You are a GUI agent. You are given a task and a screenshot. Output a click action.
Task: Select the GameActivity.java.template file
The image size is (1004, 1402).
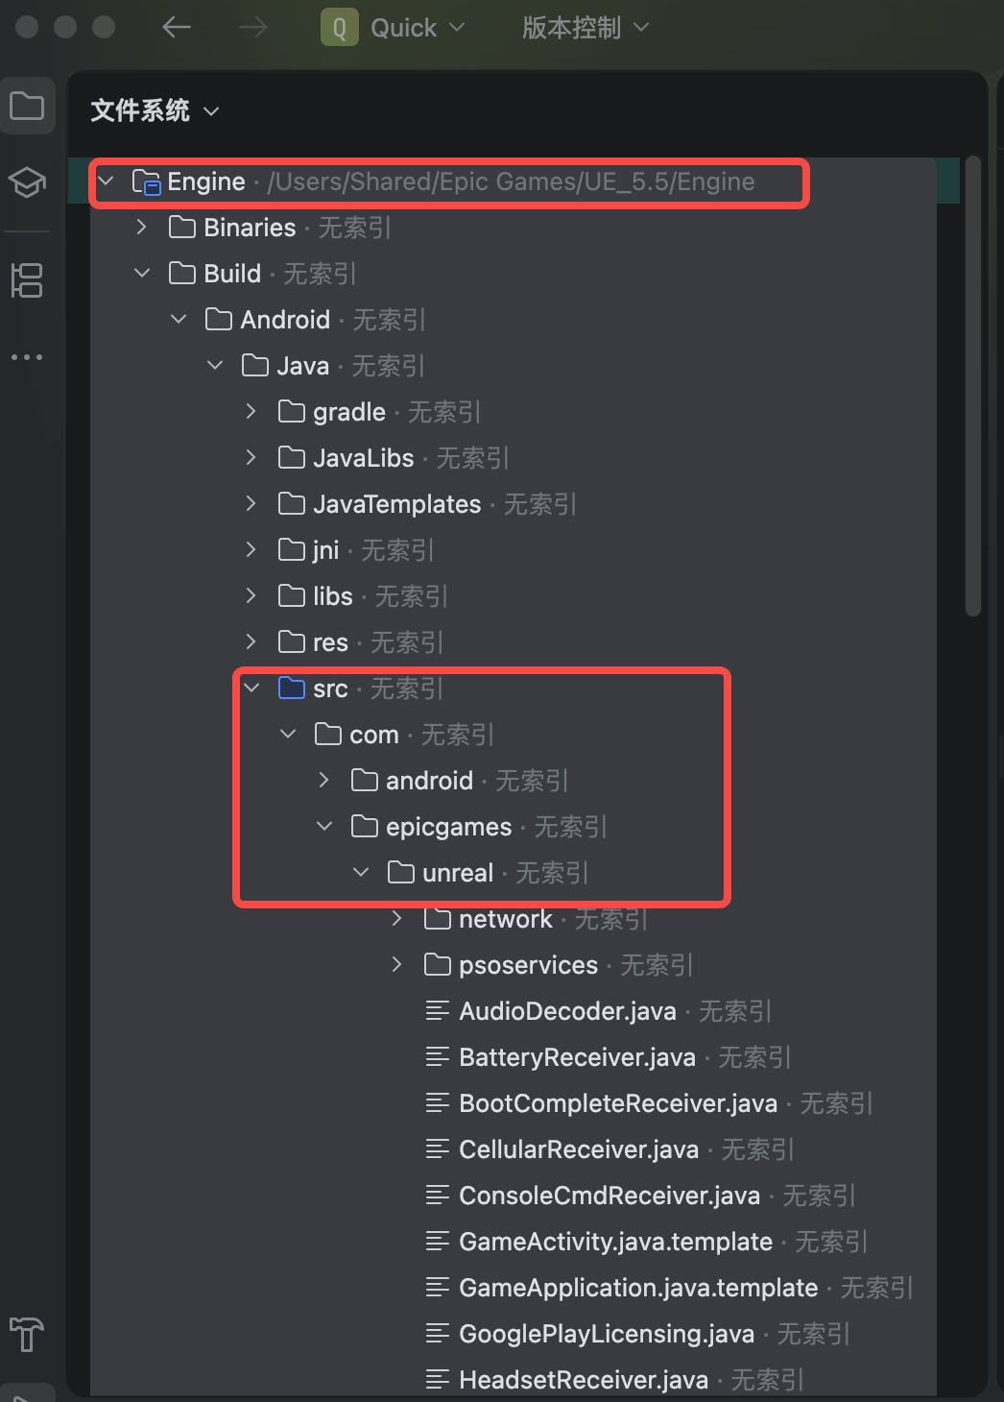click(615, 1242)
